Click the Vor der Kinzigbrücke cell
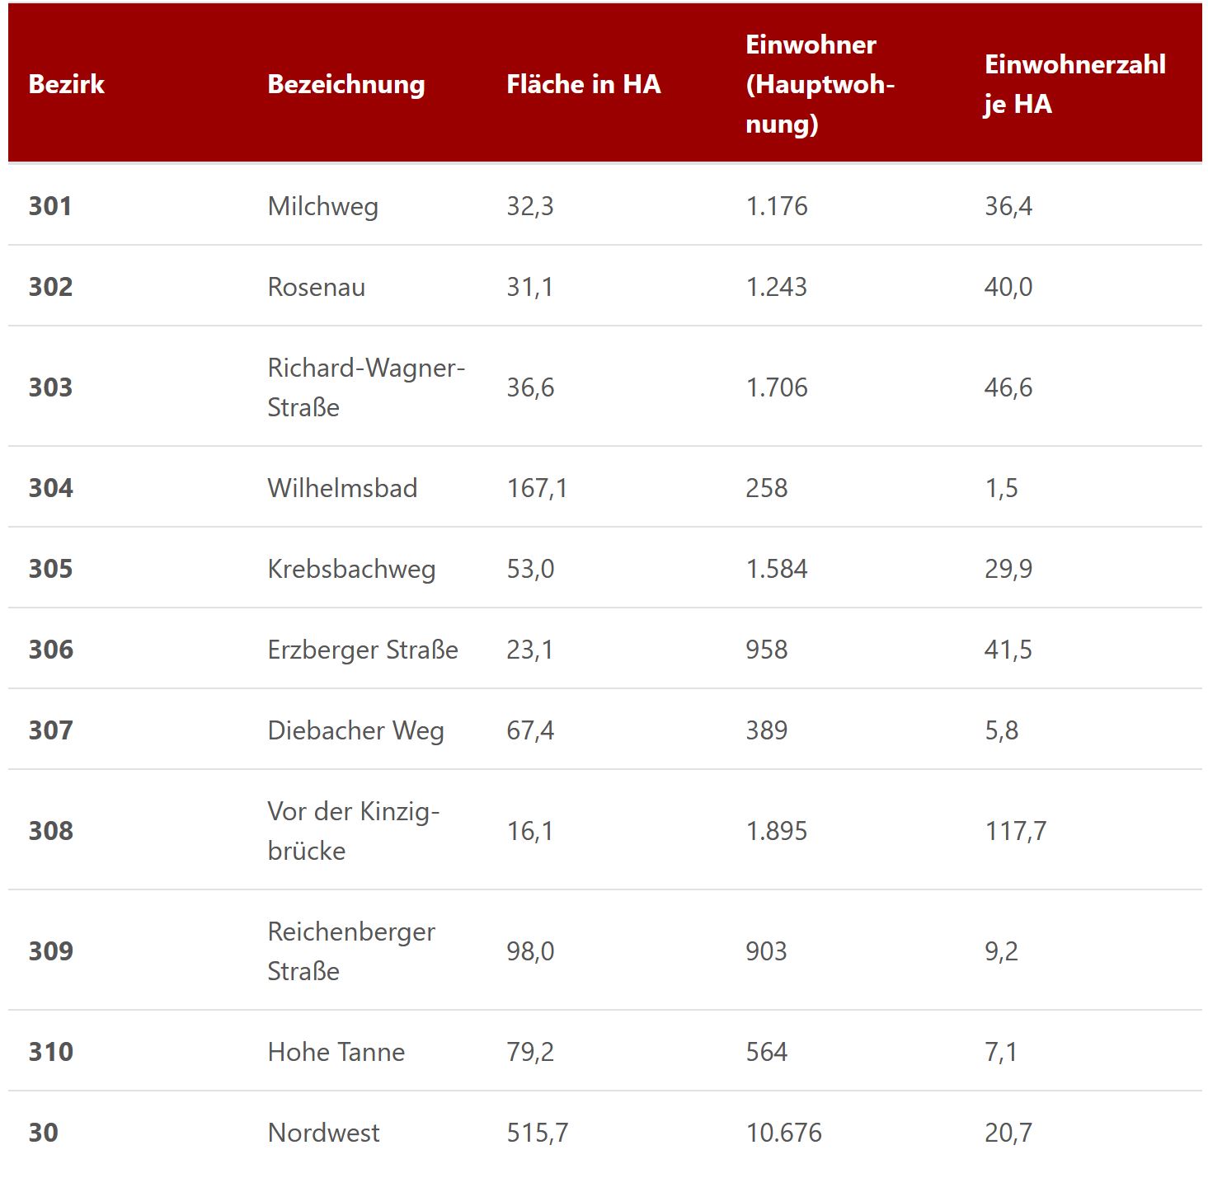 353,831
